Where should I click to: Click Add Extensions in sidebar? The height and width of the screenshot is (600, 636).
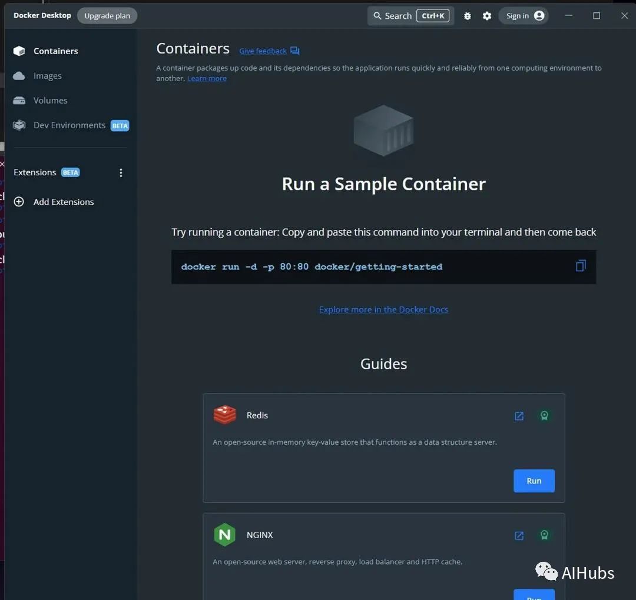point(63,202)
